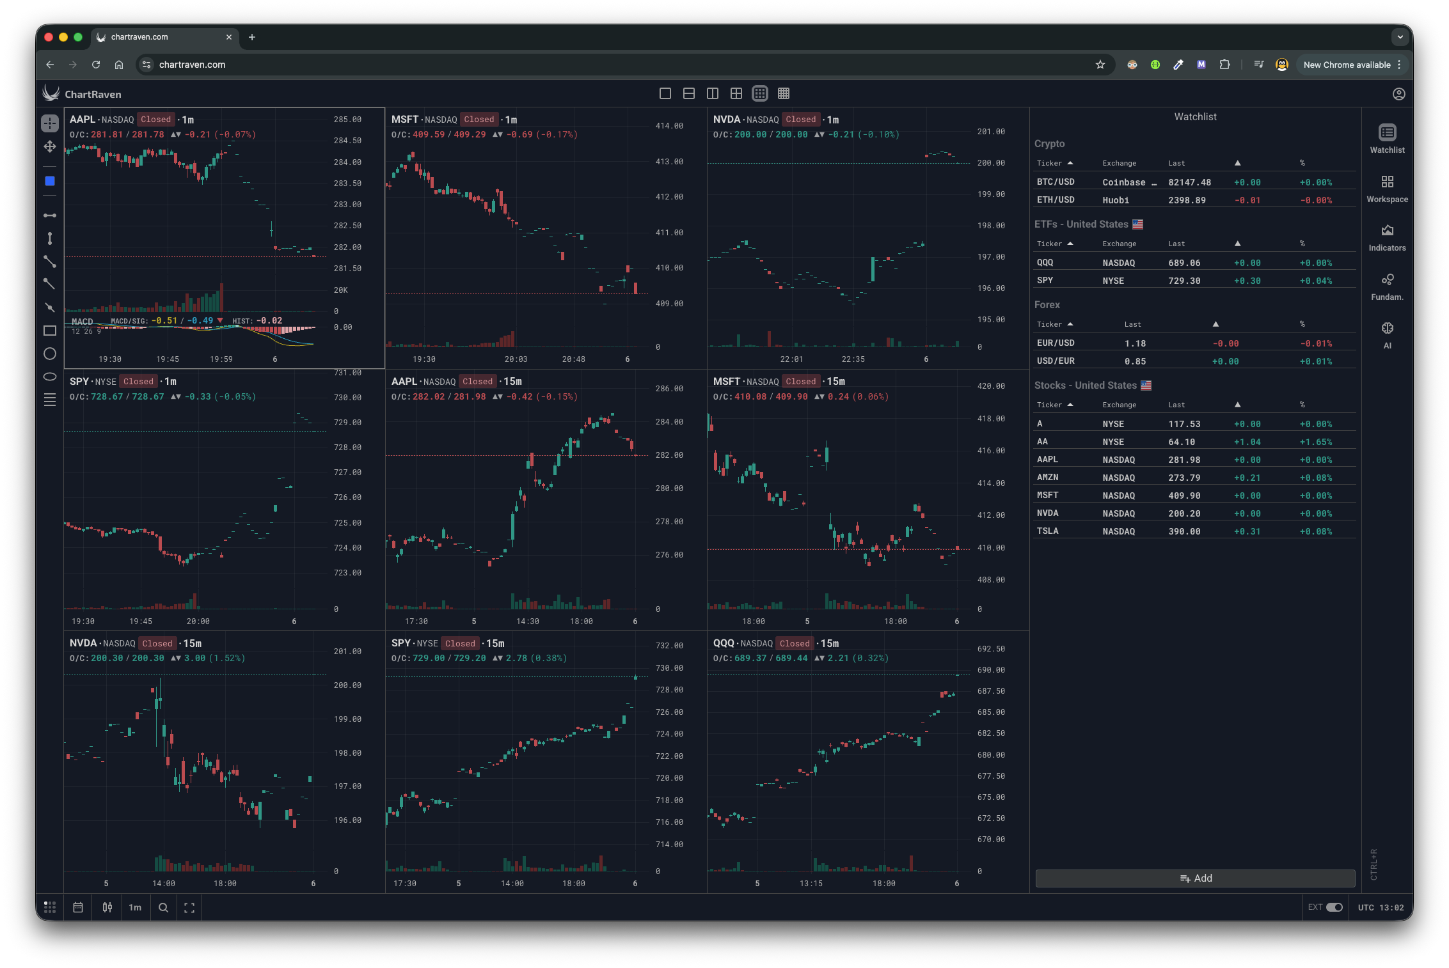The width and height of the screenshot is (1449, 968).
Task: Bookmark this page with the star
Action: pyautogui.click(x=1100, y=65)
